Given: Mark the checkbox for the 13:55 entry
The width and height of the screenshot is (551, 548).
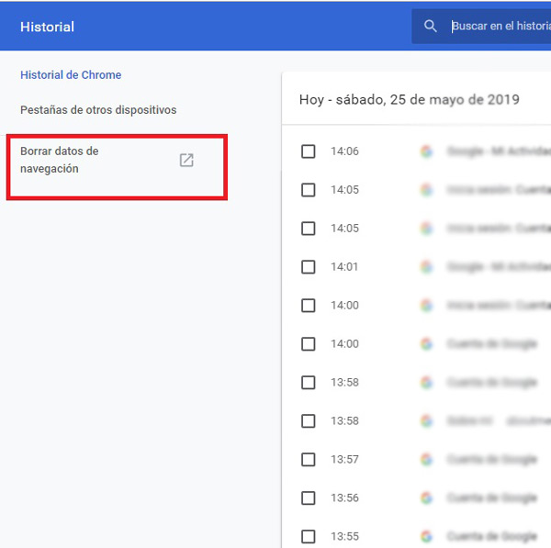Looking at the screenshot, I should tap(309, 536).
